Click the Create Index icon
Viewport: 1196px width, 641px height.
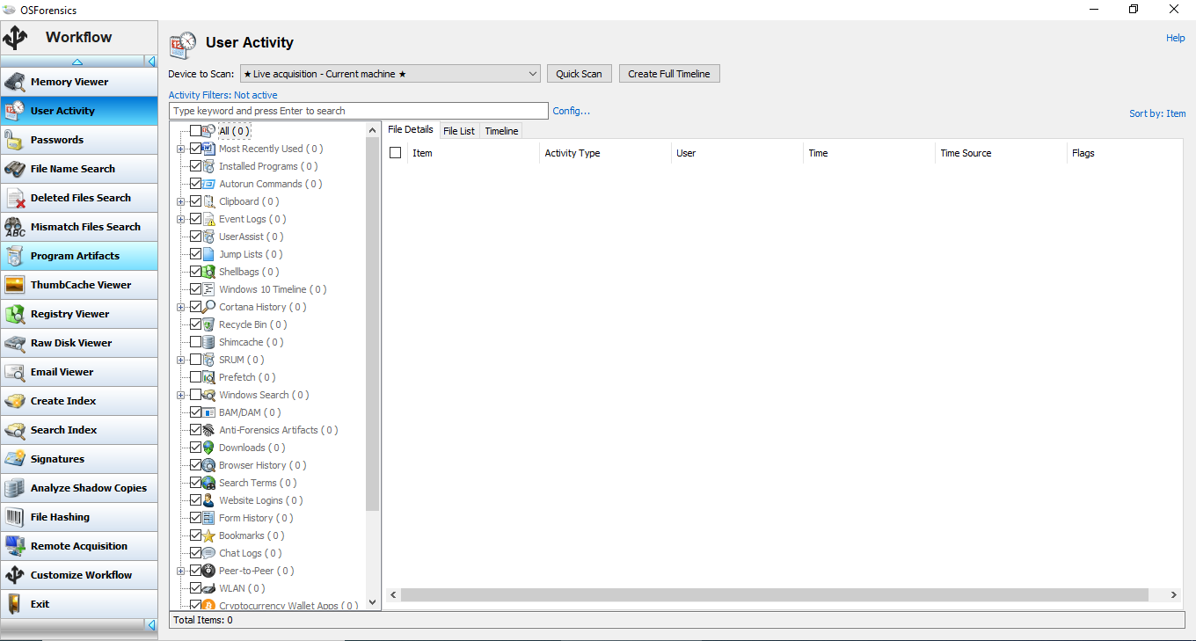15,401
